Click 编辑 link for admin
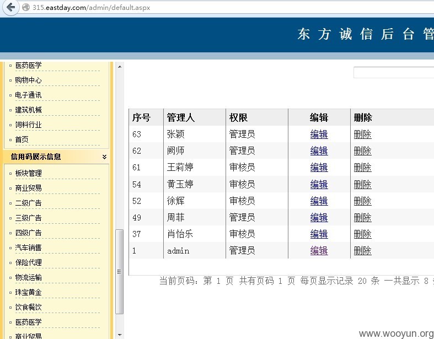The height and width of the screenshot is (339, 434). (319, 251)
